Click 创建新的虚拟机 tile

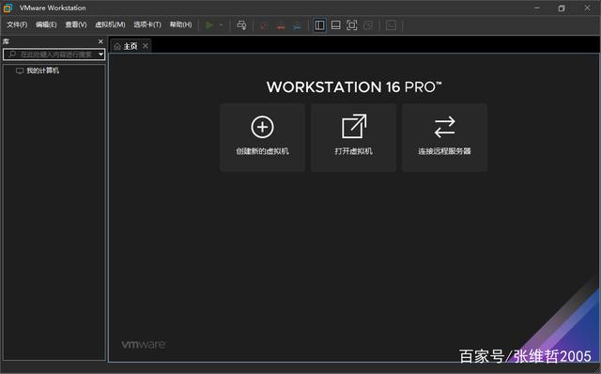click(x=262, y=137)
